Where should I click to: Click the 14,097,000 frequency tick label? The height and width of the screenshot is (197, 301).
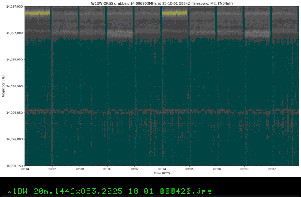coord(13,33)
